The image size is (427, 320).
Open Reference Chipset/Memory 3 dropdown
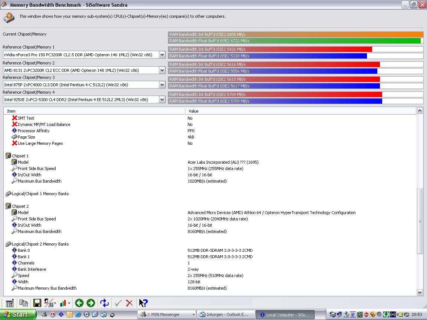pos(162,84)
